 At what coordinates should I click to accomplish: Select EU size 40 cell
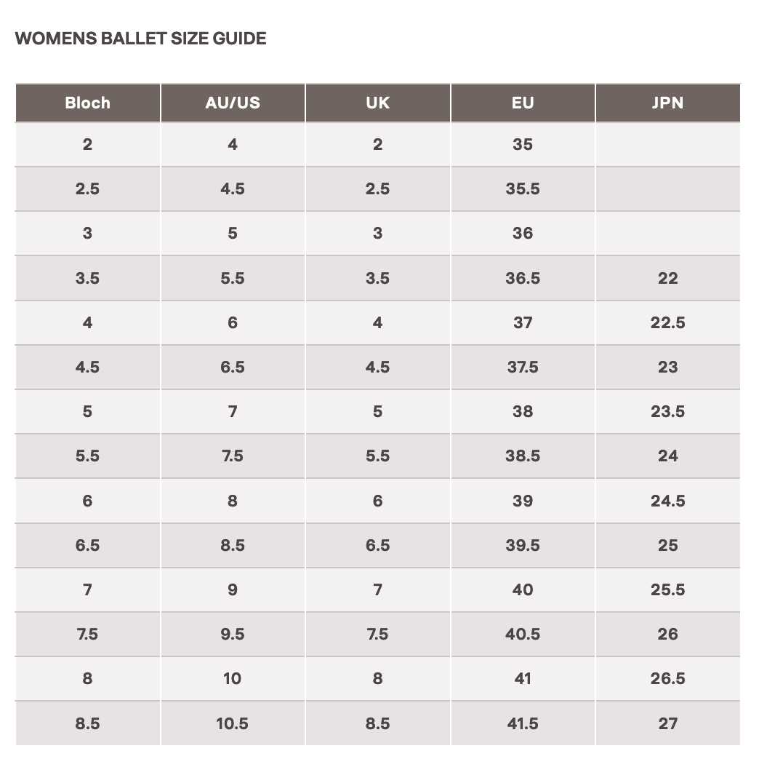523,589
